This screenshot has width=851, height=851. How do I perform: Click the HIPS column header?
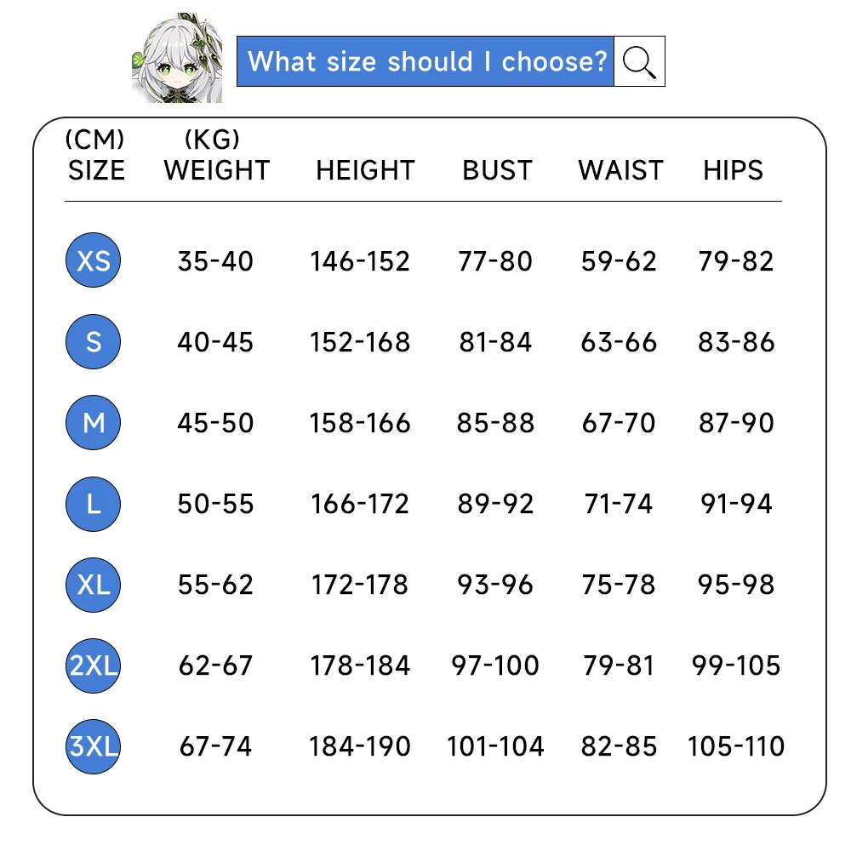[734, 170]
